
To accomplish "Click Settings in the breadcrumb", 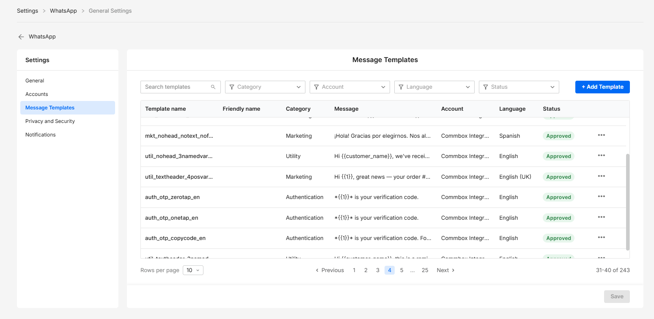I will click(x=27, y=11).
